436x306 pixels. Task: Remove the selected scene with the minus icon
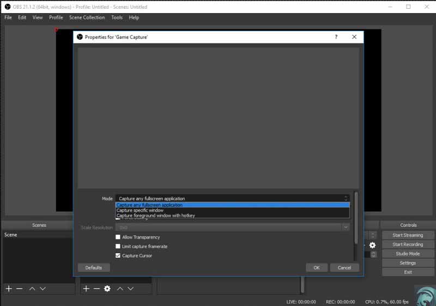tap(19, 289)
